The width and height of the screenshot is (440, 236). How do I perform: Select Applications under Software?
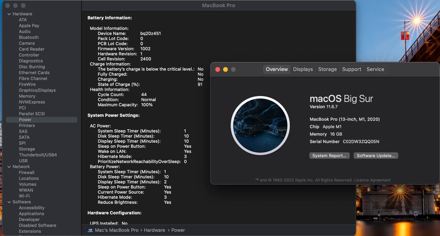click(x=32, y=213)
